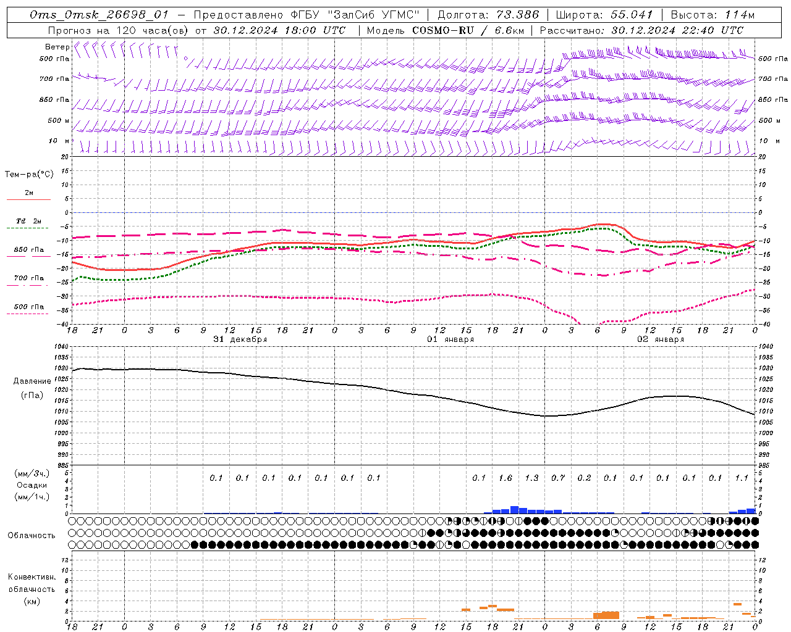The height and width of the screenshot is (632, 791).
Task: Select the date label 31 декабря
Action: [240, 339]
